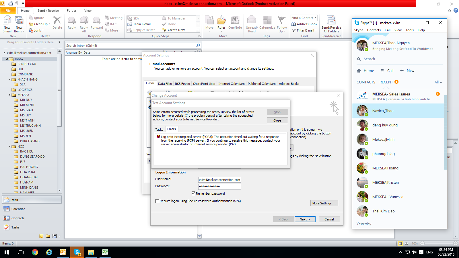Open Internet Explorer from the taskbar

coord(49,252)
